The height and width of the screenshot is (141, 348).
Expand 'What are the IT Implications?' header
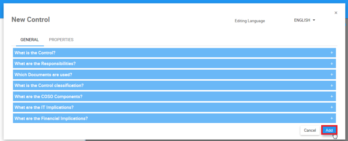44,107
